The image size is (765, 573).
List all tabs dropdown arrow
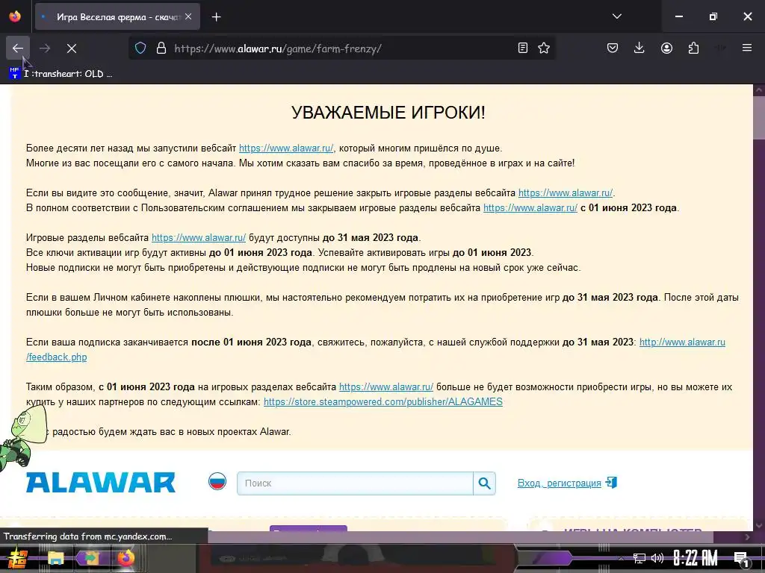coord(616,16)
